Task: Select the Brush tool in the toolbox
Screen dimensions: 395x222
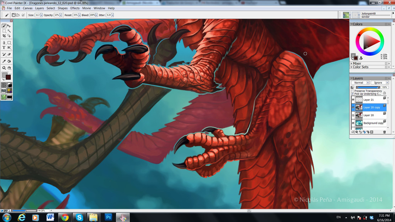Action: tap(4, 26)
